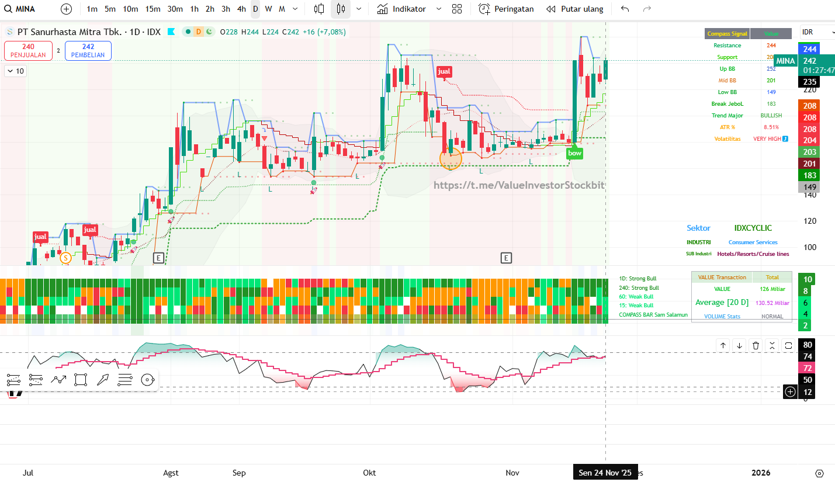Click the blue 244 price-scale label
Screen dimensions: 835x482
point(810,50)
